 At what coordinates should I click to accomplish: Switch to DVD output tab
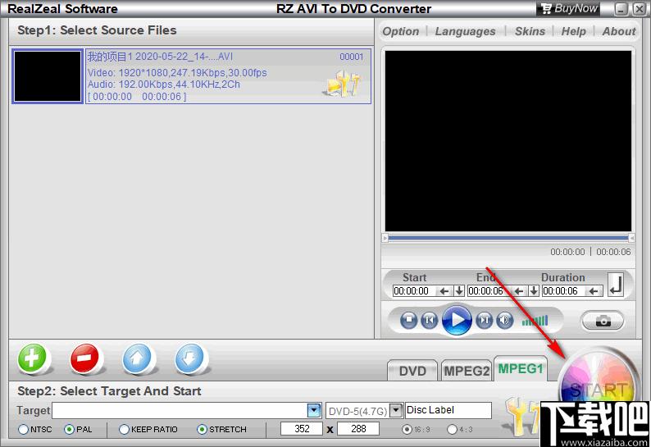click(412, 371)
